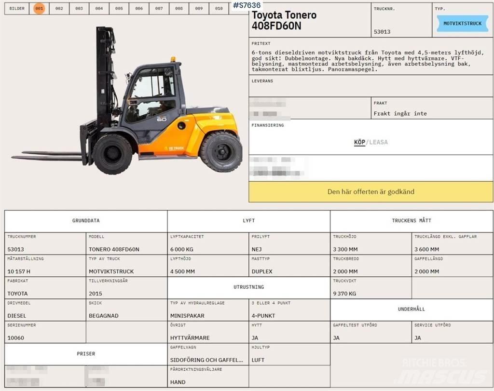Click the yellow 'Den här offerten är godkänd' banner

click(371, 192)
